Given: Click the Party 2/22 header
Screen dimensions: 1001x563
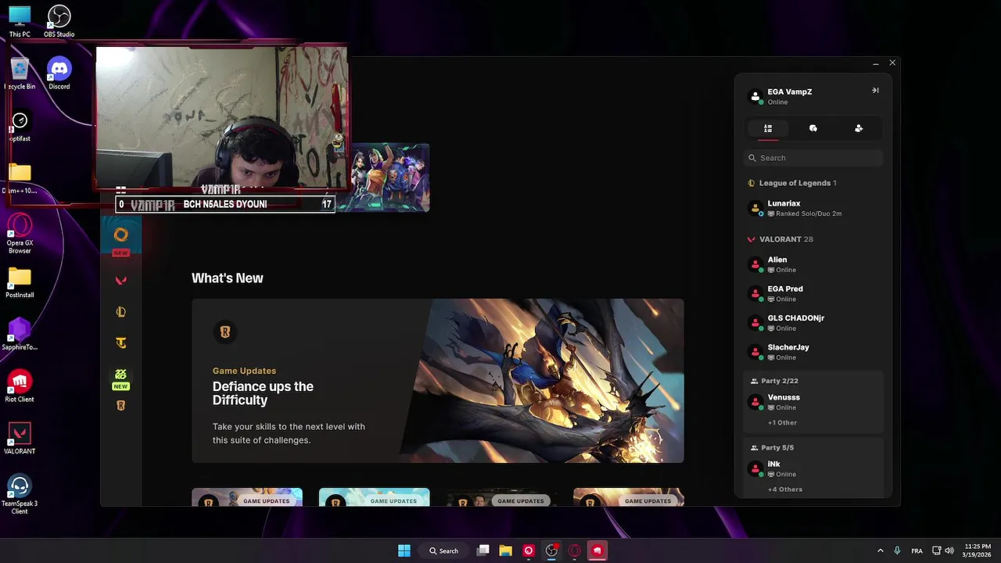Looking at the screenshot, I should click(x=774, y=381).
